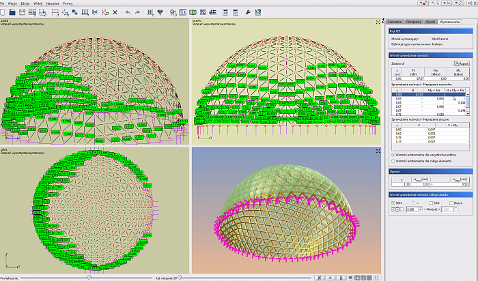Expand the top-right viewport maximize arrow
This screenshot has width=478, height=281.
click(377, 23)
